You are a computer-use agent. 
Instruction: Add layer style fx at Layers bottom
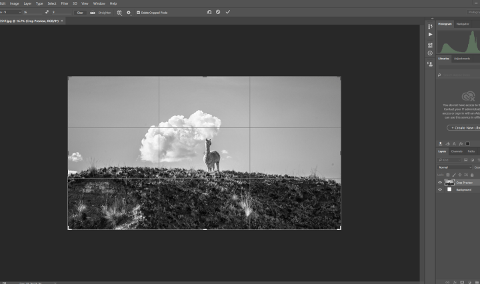(x=455, y=282)
